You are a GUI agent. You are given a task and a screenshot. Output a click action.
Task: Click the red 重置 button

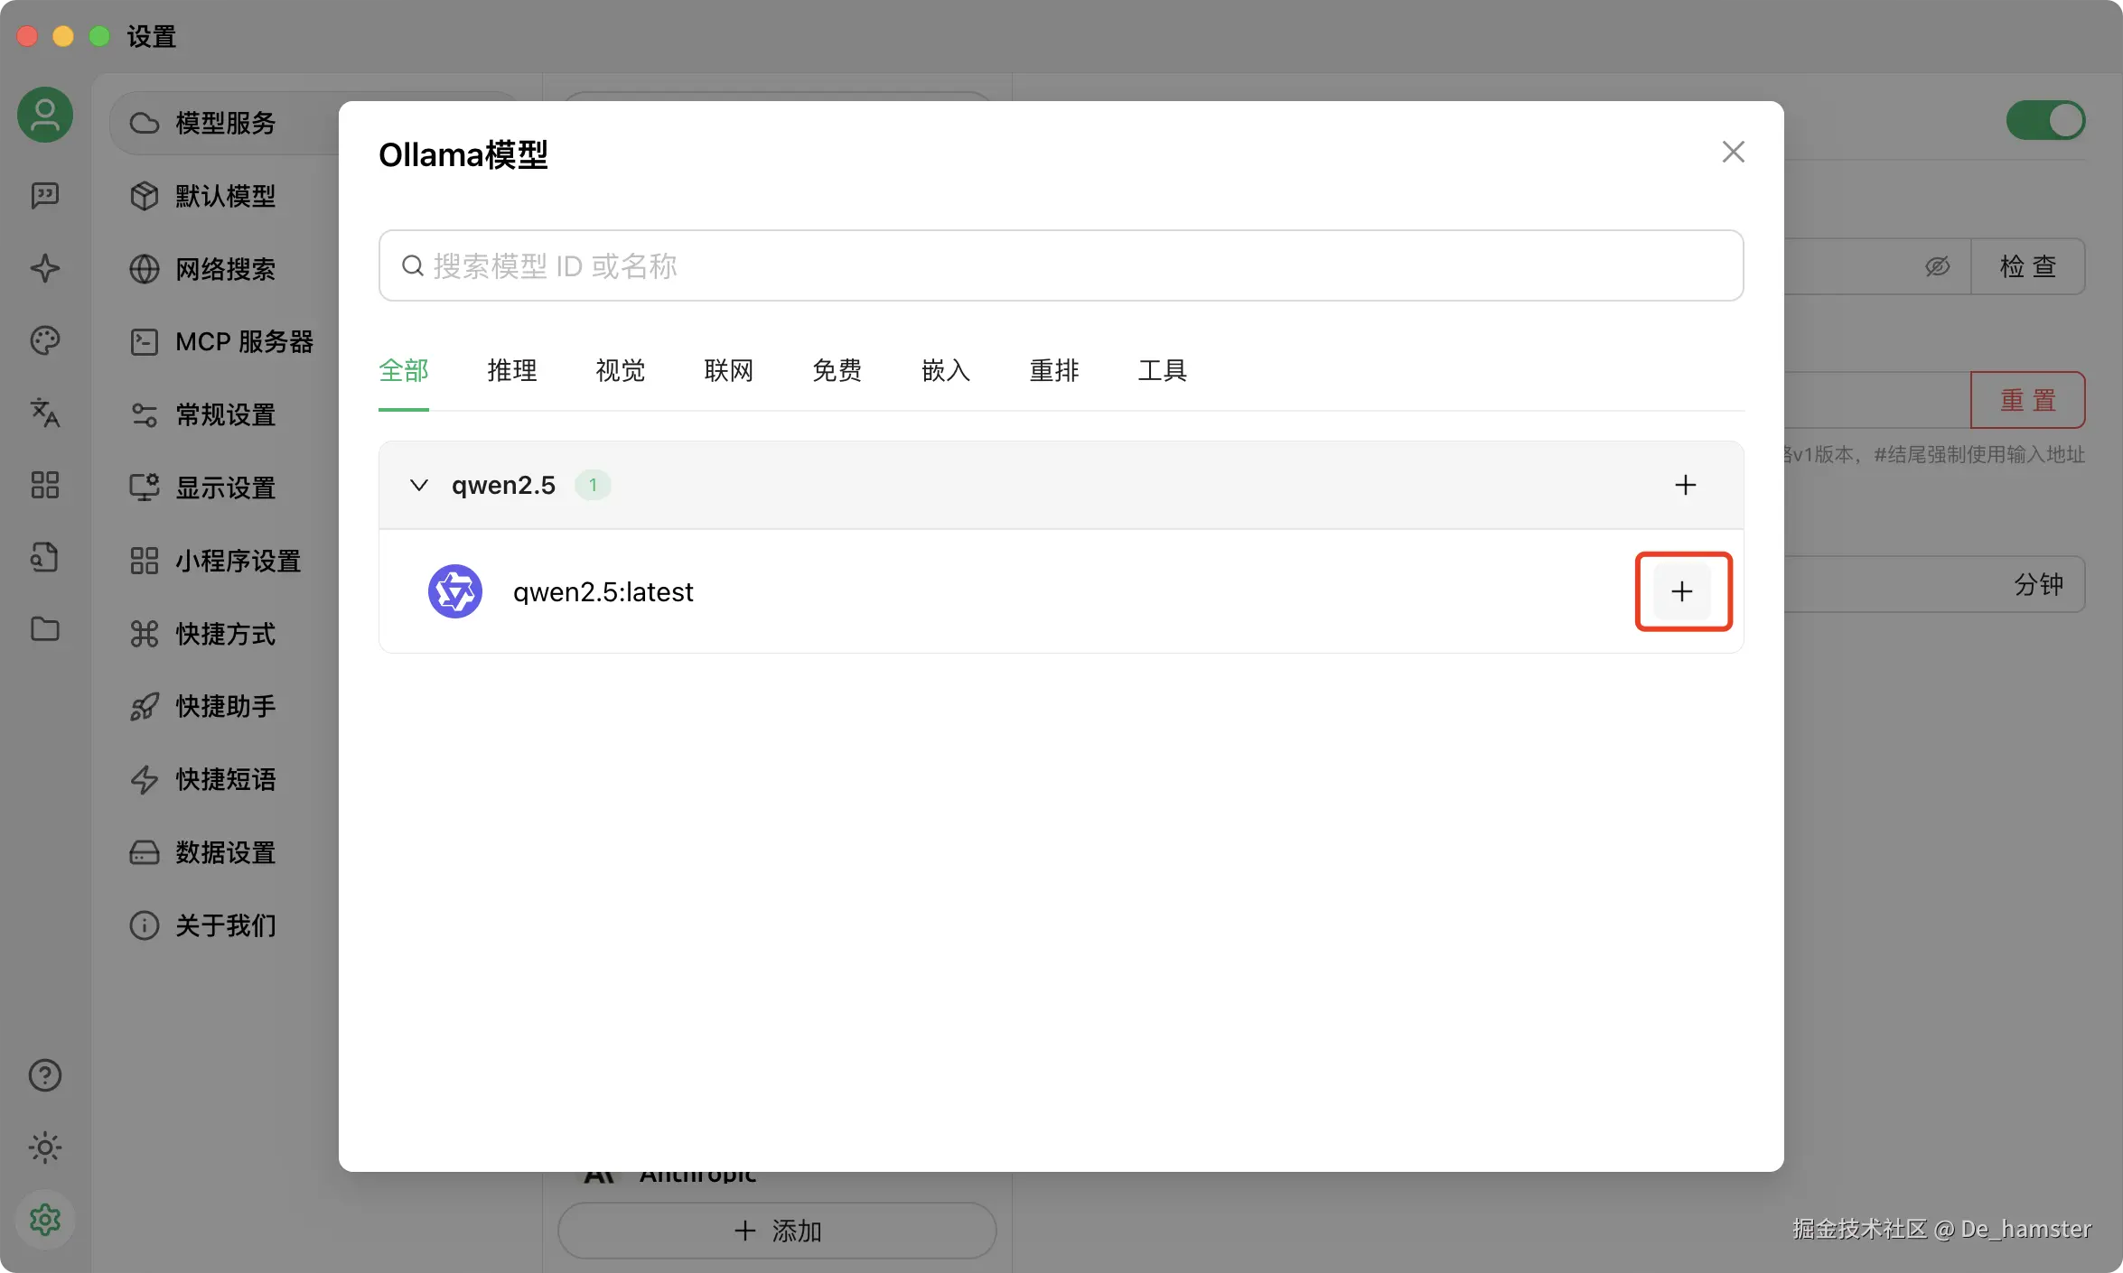[2027, 400]
